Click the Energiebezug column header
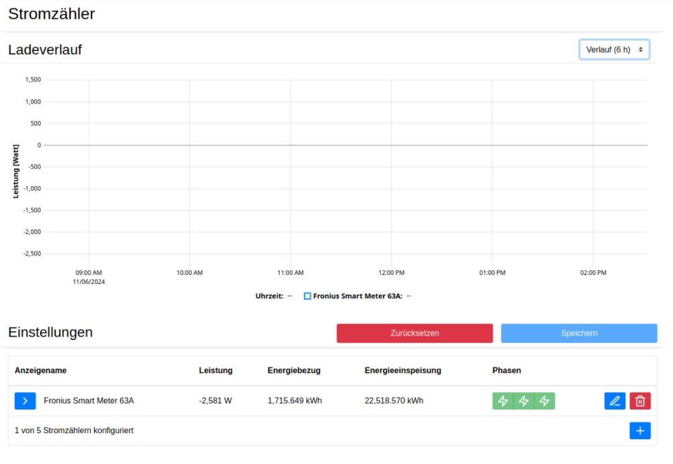The width and height of the screenshot is (673, 464). [293, 371]
